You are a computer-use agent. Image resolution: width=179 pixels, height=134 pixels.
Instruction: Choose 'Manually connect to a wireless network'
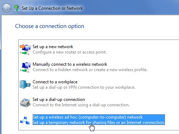tap(70, 64)
